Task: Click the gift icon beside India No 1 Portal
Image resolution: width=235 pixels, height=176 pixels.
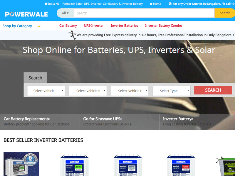Action: (x=46, y=4)
